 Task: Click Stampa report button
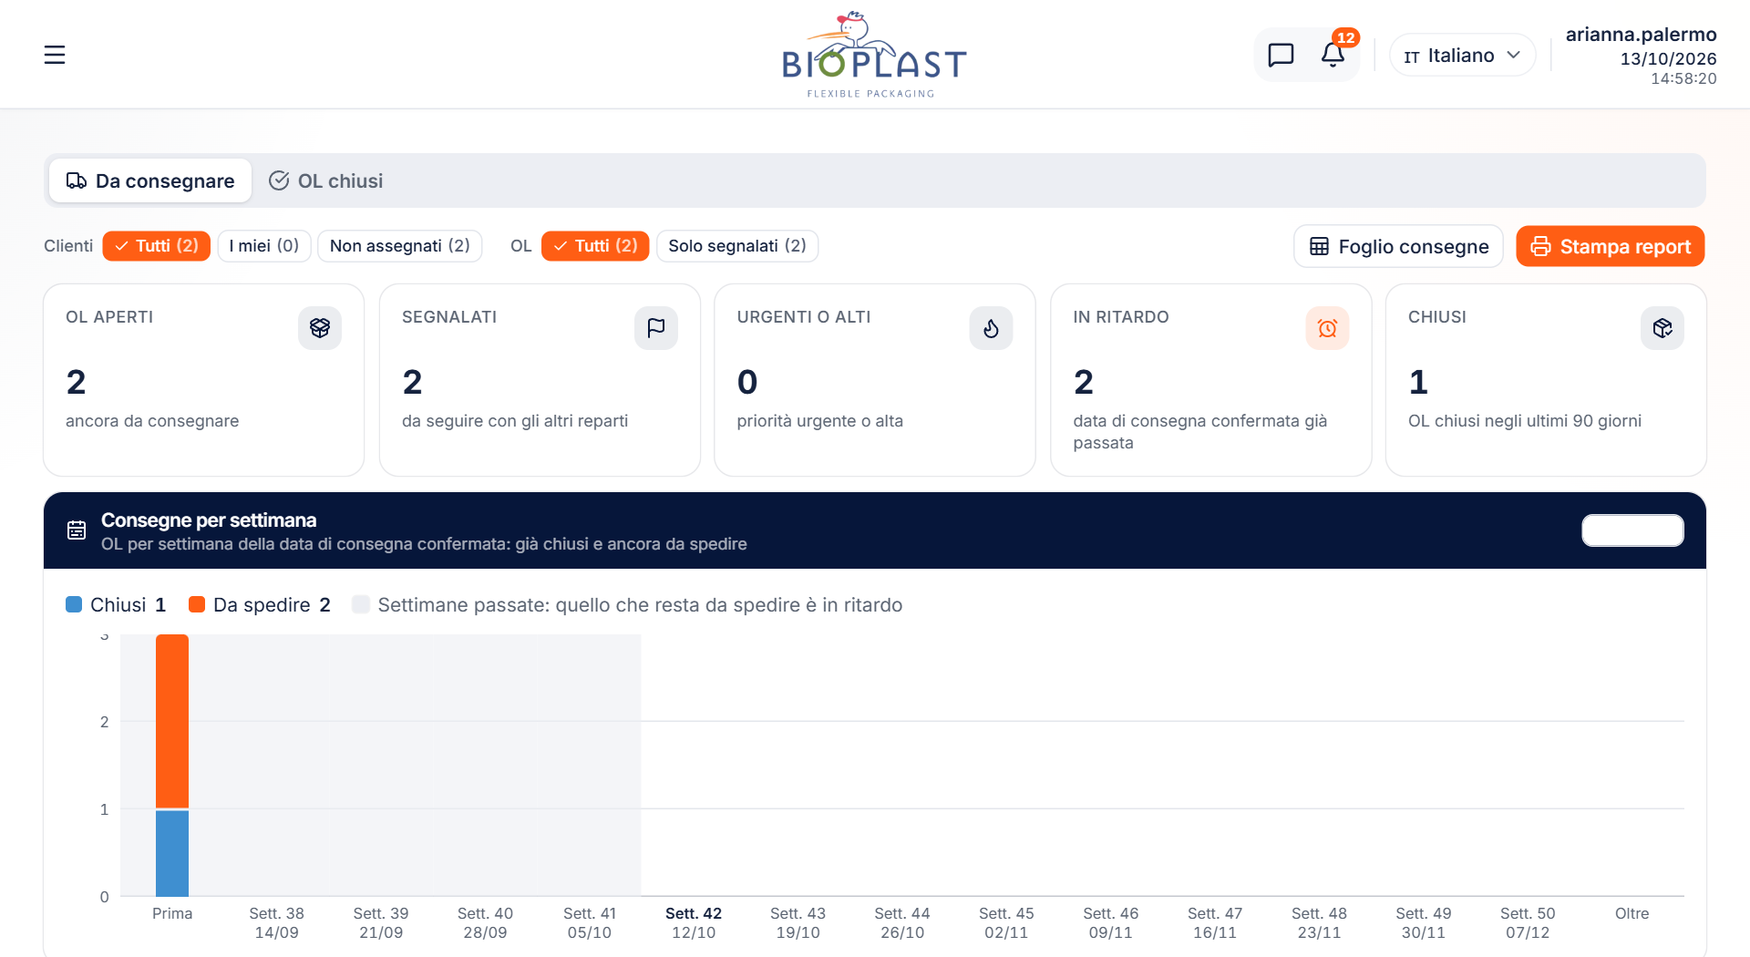(x=1611, y=246)
